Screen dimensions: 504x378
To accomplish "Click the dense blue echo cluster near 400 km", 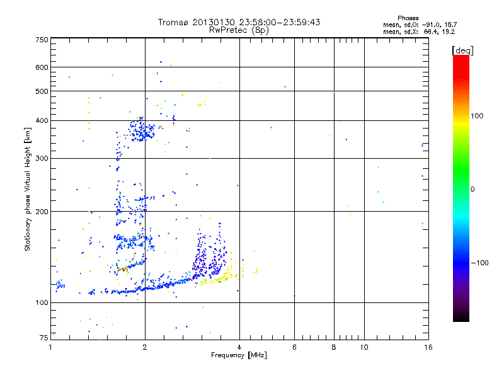I will [x=141, y=130].
